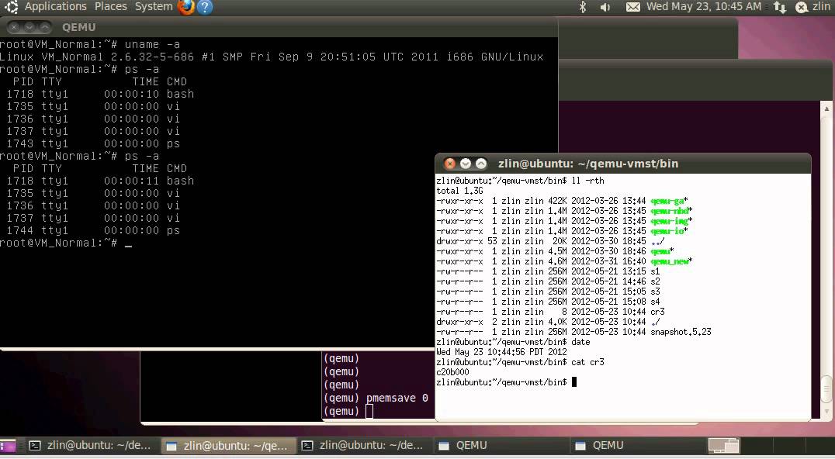
Task: Click the last (qemu) monitor prompt
Action: pos(341,411)
